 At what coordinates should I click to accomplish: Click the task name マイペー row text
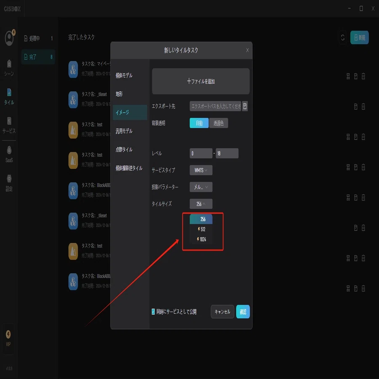96,64
